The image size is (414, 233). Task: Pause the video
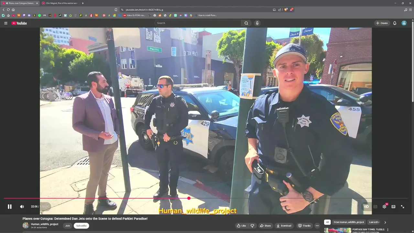(x=10, y=206)
